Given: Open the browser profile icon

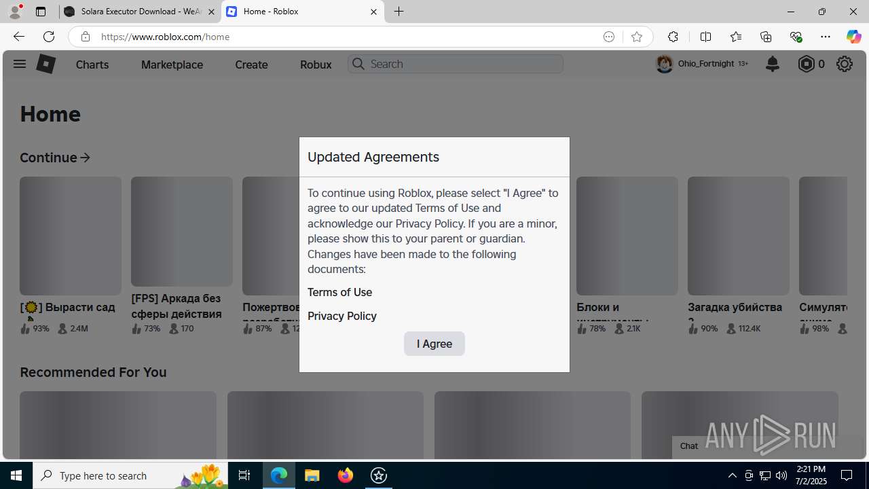Looking at the screenshot, I should [15, 12].
